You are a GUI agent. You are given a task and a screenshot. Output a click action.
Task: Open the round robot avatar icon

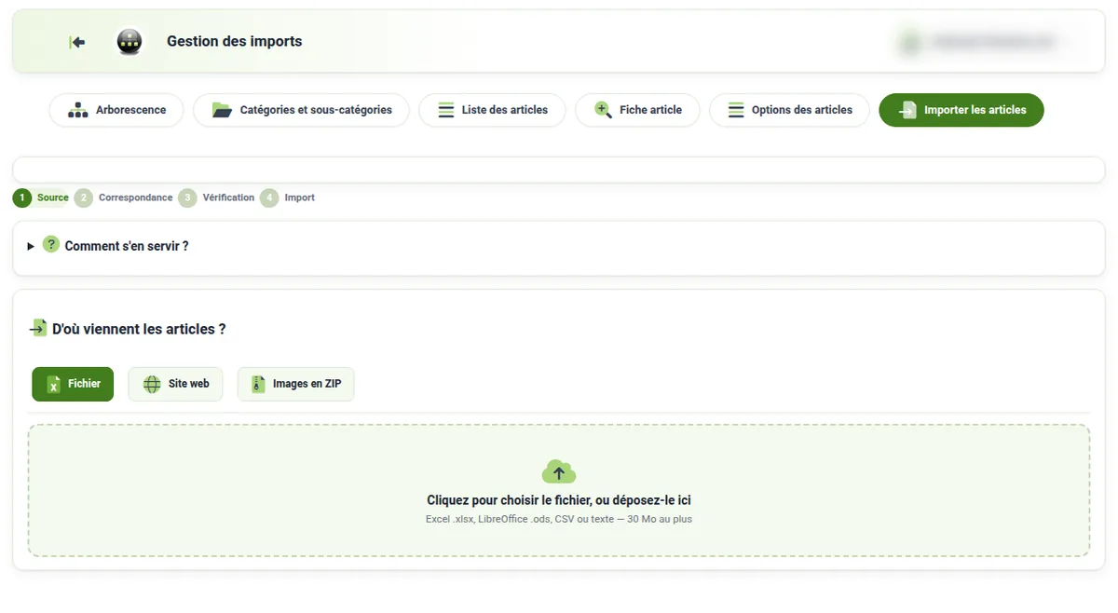(130, 42)
